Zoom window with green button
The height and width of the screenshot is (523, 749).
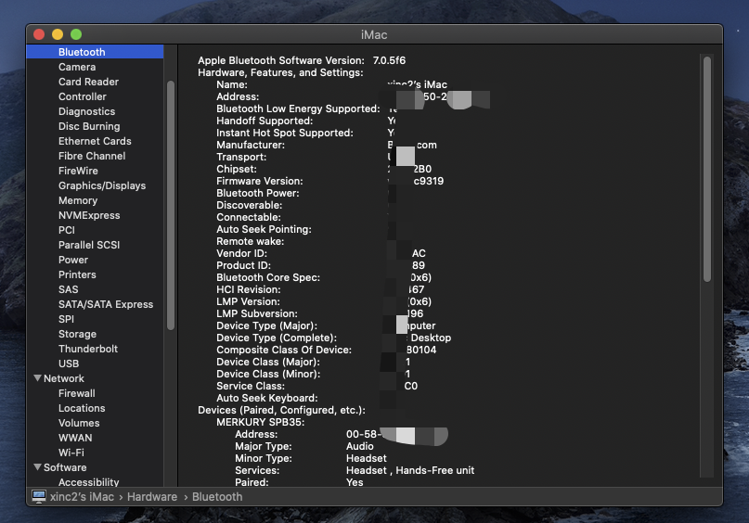tap(76, 34)
